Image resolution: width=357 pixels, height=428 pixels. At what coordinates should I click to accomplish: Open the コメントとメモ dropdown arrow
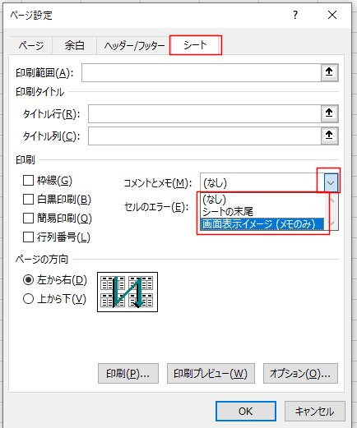click(x=331, y=182)
